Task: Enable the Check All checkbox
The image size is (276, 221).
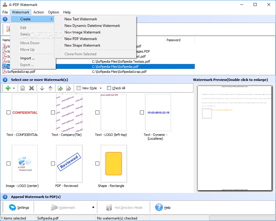Action: click(109, 88)
